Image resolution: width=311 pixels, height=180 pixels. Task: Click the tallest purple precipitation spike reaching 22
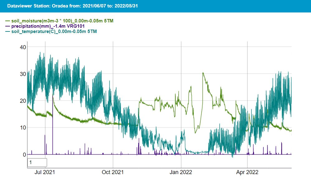53,125
